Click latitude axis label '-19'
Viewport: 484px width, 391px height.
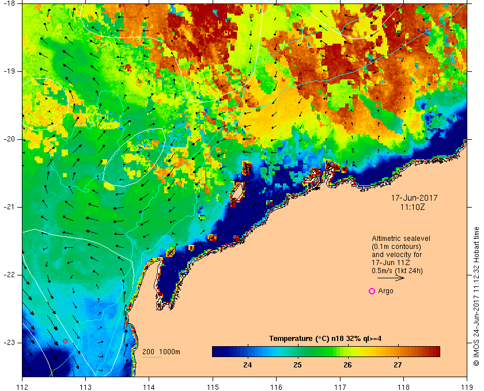(x=9, y=71)
